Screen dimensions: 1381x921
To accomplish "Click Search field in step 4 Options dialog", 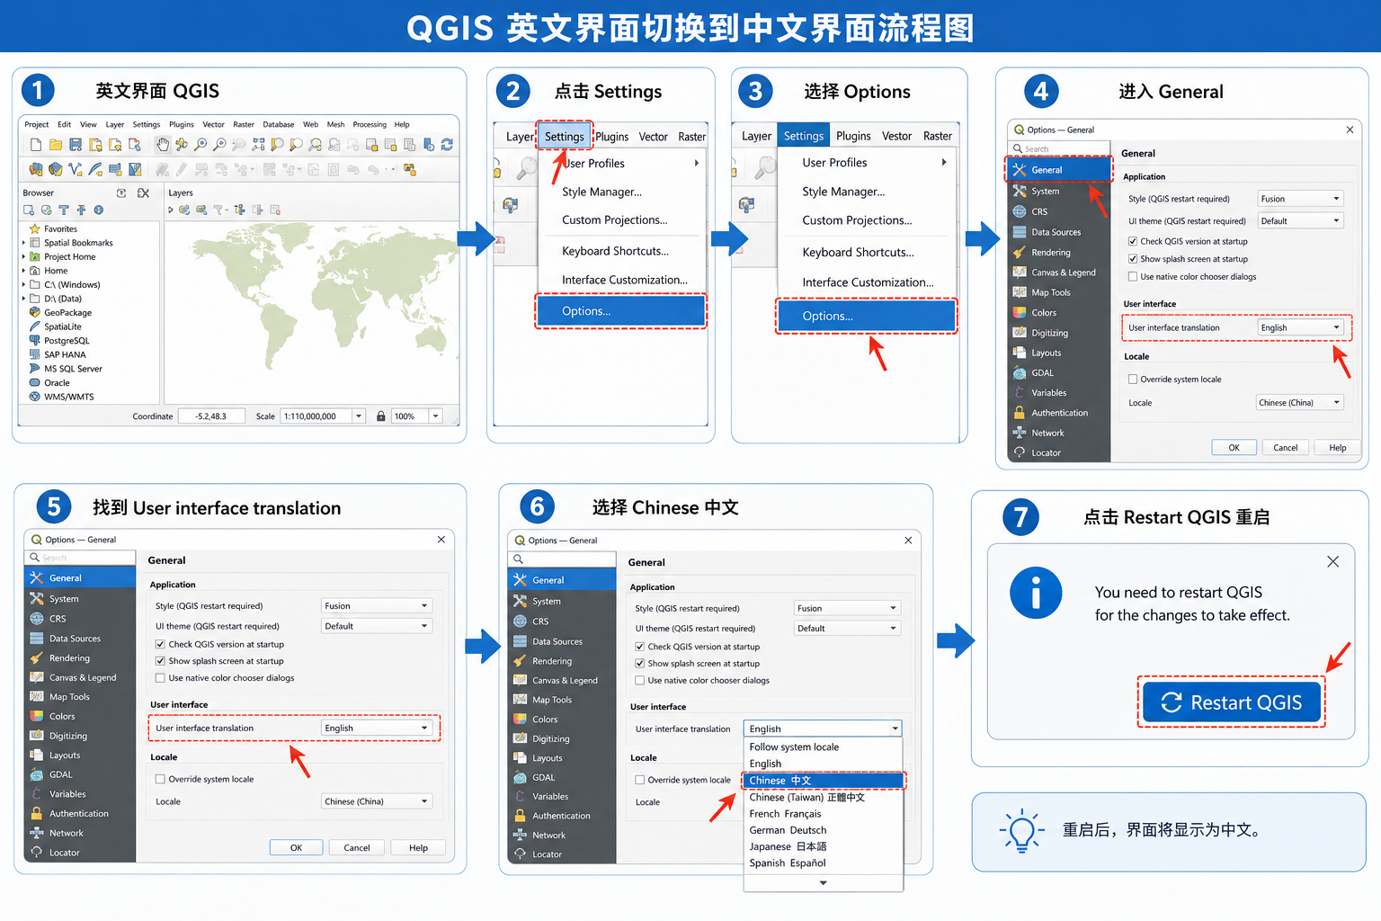I will (x=1059, y=148).
